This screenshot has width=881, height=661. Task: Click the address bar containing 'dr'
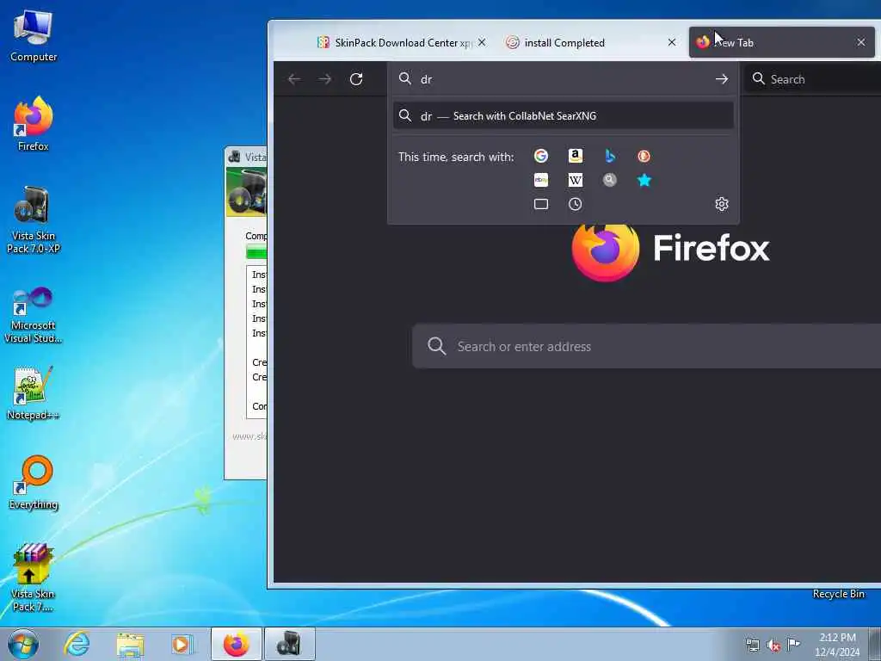tap(563, 79)
